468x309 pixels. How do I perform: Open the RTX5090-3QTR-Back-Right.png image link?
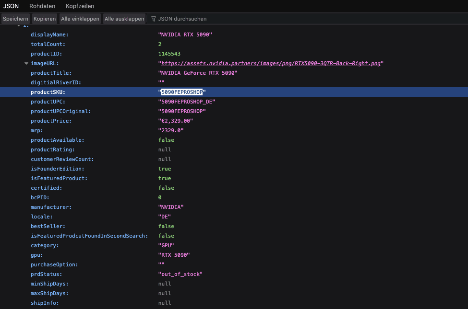pyautogui.click(x=271, y=63)
